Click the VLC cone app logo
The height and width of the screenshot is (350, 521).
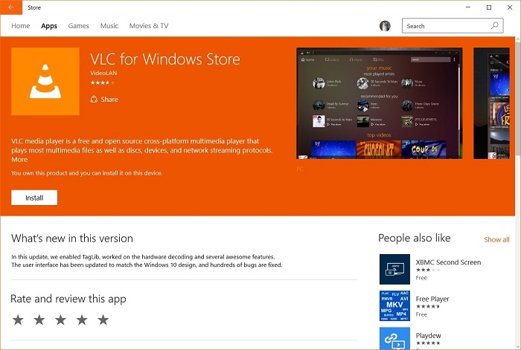click(x=45, y=81)
